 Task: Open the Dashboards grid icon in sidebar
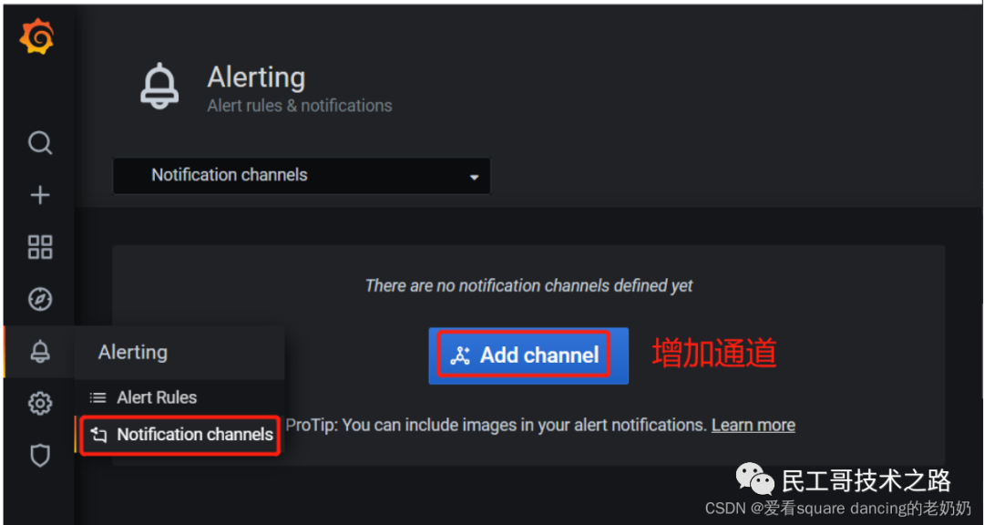coord(40,247)
